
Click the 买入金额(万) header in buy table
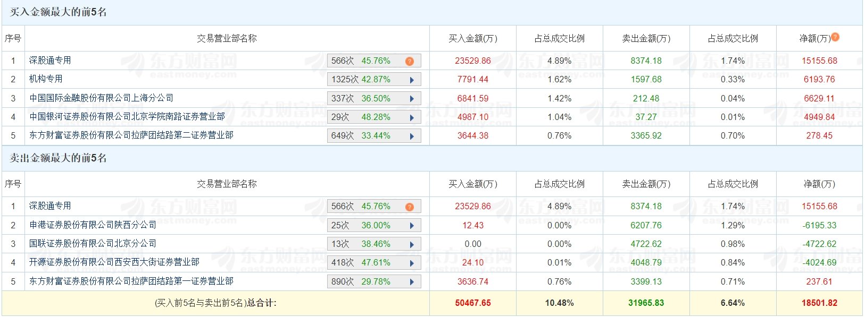(472, 38)
